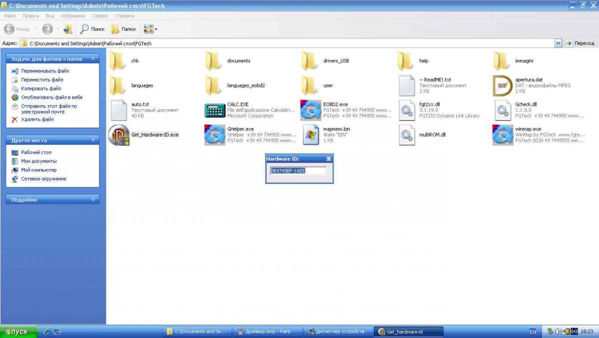The height and width of the screenshot is (338, 599).
Task: Select the mapmem.bin file icon
Action: (311, 135)
